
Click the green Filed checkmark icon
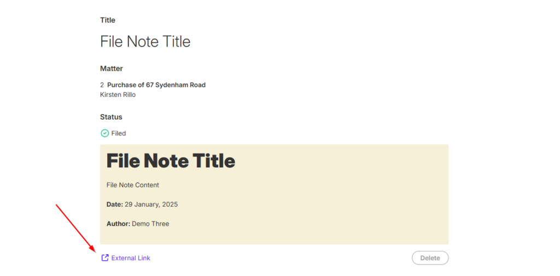[104, 133]
